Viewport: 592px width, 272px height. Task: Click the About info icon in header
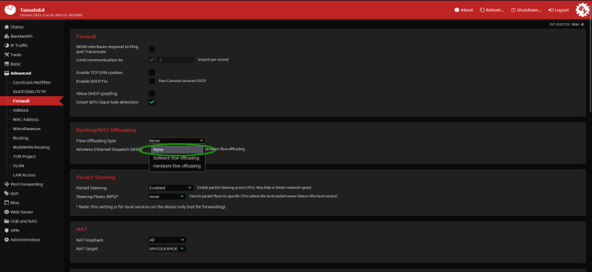point(457,10)
